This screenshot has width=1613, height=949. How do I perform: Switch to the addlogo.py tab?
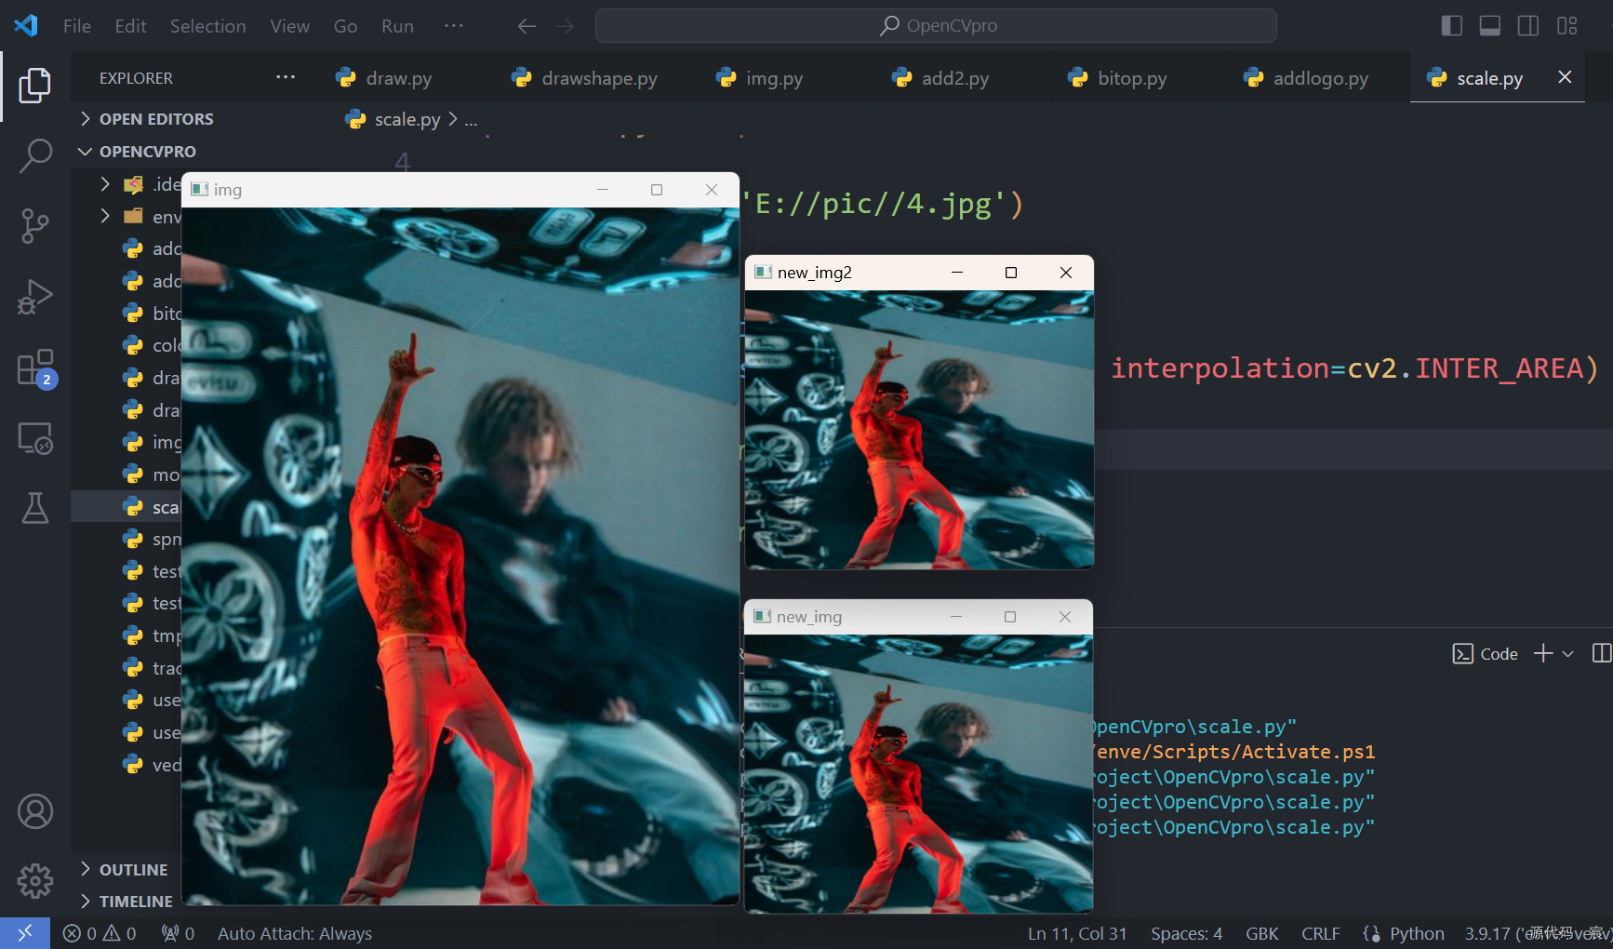(1318, 78)
